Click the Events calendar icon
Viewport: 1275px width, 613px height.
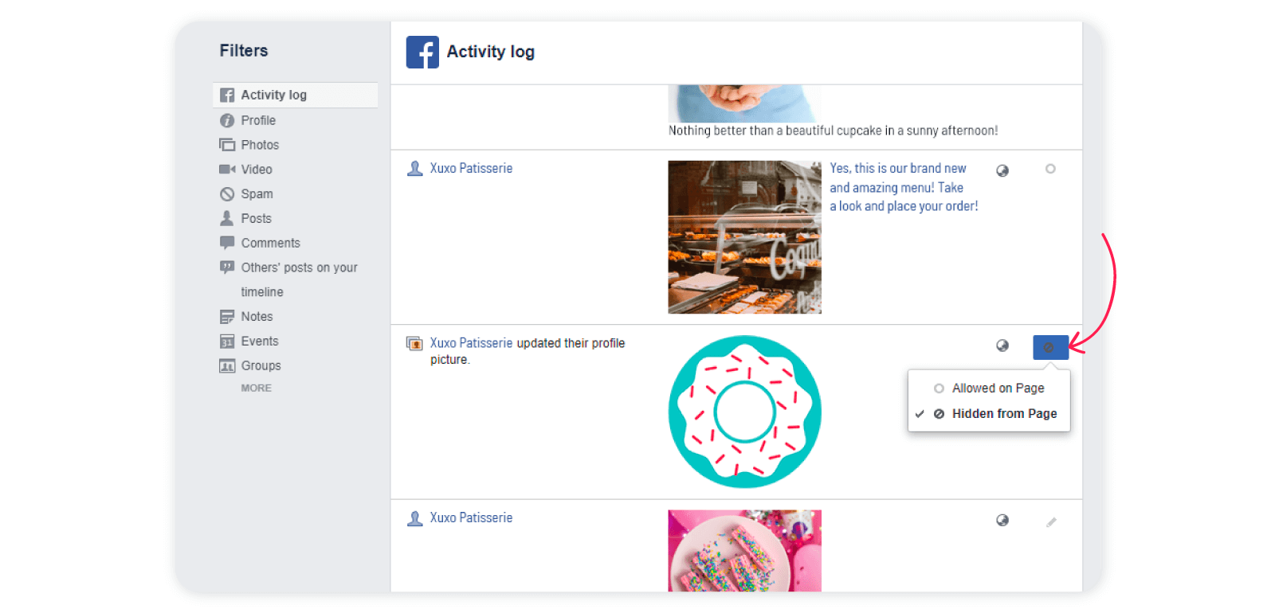click(227, 342)
